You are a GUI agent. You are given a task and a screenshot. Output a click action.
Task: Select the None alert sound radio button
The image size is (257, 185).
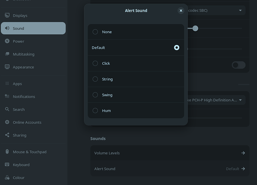[x=95, y=32]
